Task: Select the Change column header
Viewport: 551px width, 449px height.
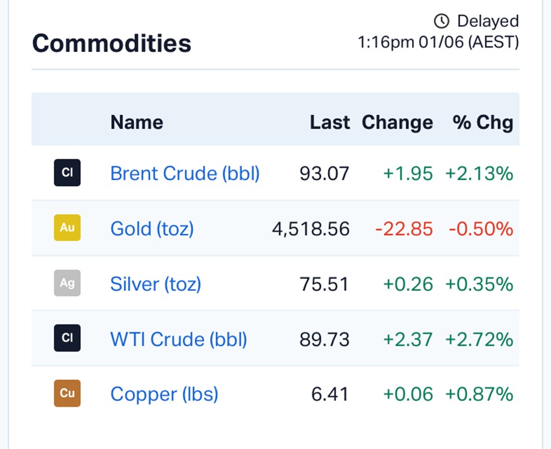Action: 397,122
